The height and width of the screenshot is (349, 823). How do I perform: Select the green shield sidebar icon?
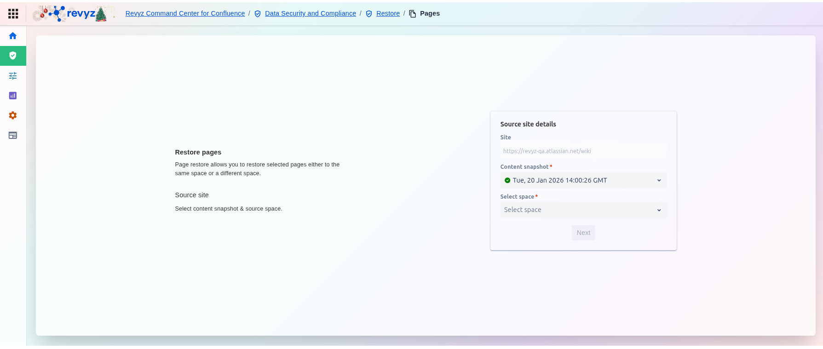[13, 56]
